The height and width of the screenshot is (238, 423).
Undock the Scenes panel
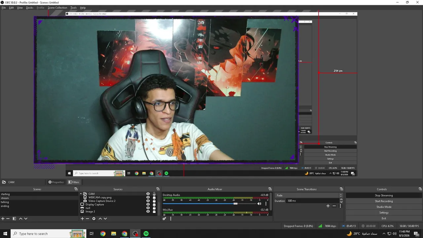pyautogui.click(x=76, y=189)
